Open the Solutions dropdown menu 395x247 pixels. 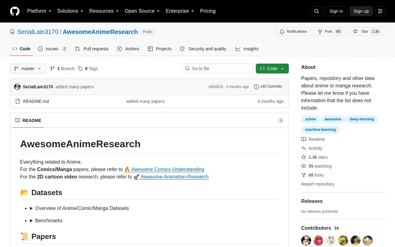click(x=70, y=11)
